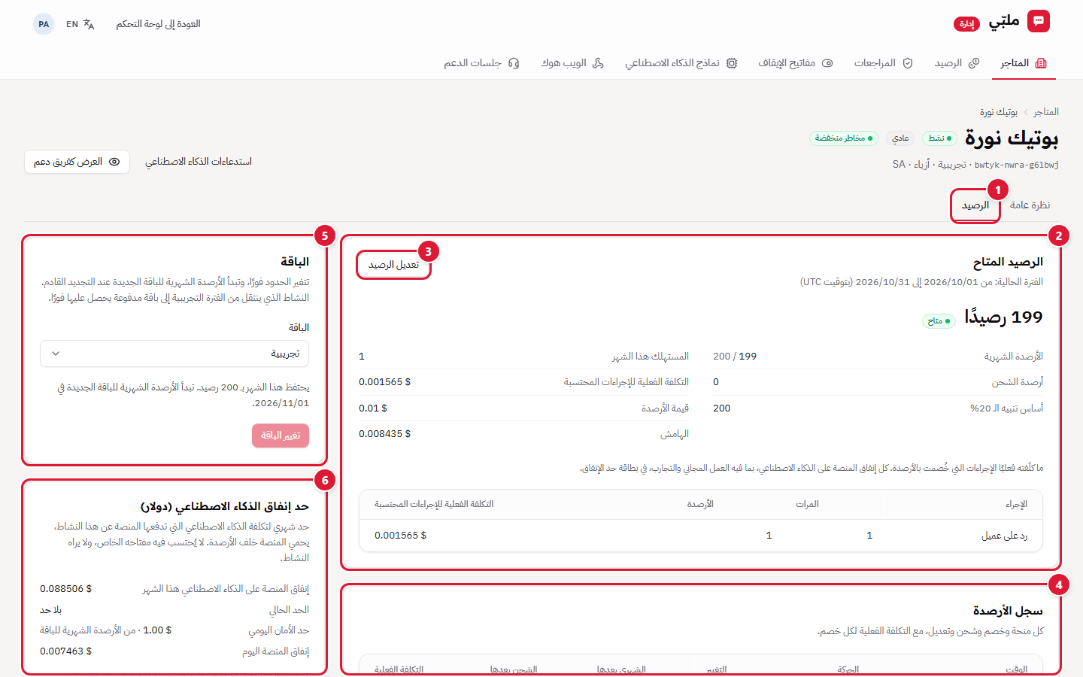This screenshot has width=1083, height=677.
Task: Click the chevron arrow in the plan dropdown
Action: tap(56, 354)
